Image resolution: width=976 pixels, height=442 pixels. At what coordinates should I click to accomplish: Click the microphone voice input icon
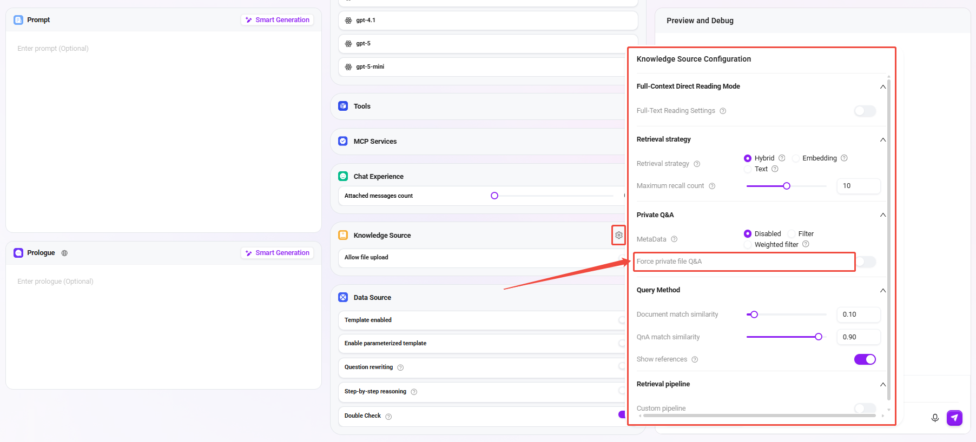click(935, 418)
